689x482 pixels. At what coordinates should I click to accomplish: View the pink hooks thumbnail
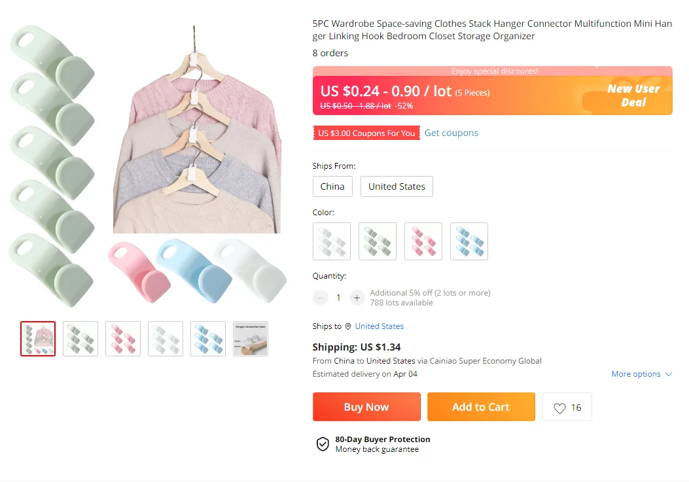click(x=123, y=339)
